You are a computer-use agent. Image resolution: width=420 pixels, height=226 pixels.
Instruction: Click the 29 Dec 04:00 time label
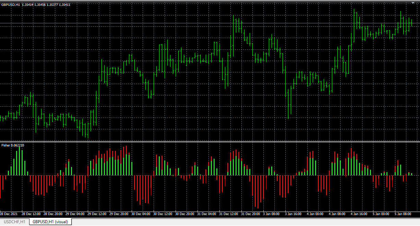[x=75, y=214]
